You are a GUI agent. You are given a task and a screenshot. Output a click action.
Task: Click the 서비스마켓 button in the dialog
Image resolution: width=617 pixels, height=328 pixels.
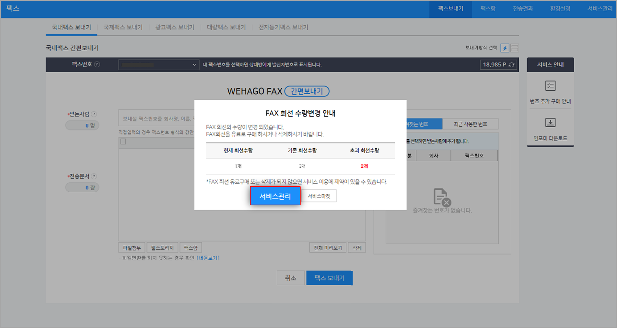(x=319, y=196)
